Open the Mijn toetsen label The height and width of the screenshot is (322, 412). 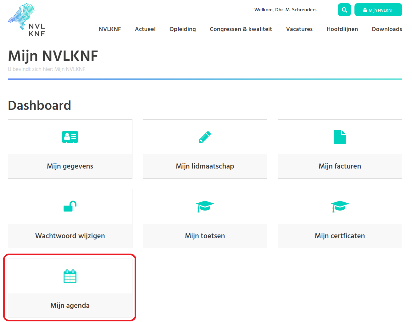pos(205,236)
